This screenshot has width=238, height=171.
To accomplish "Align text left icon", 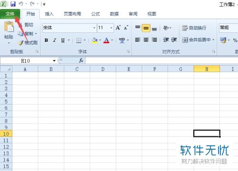I will coord(138,39).
